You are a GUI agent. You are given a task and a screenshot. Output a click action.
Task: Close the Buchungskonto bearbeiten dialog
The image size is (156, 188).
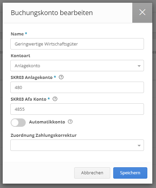142,13
